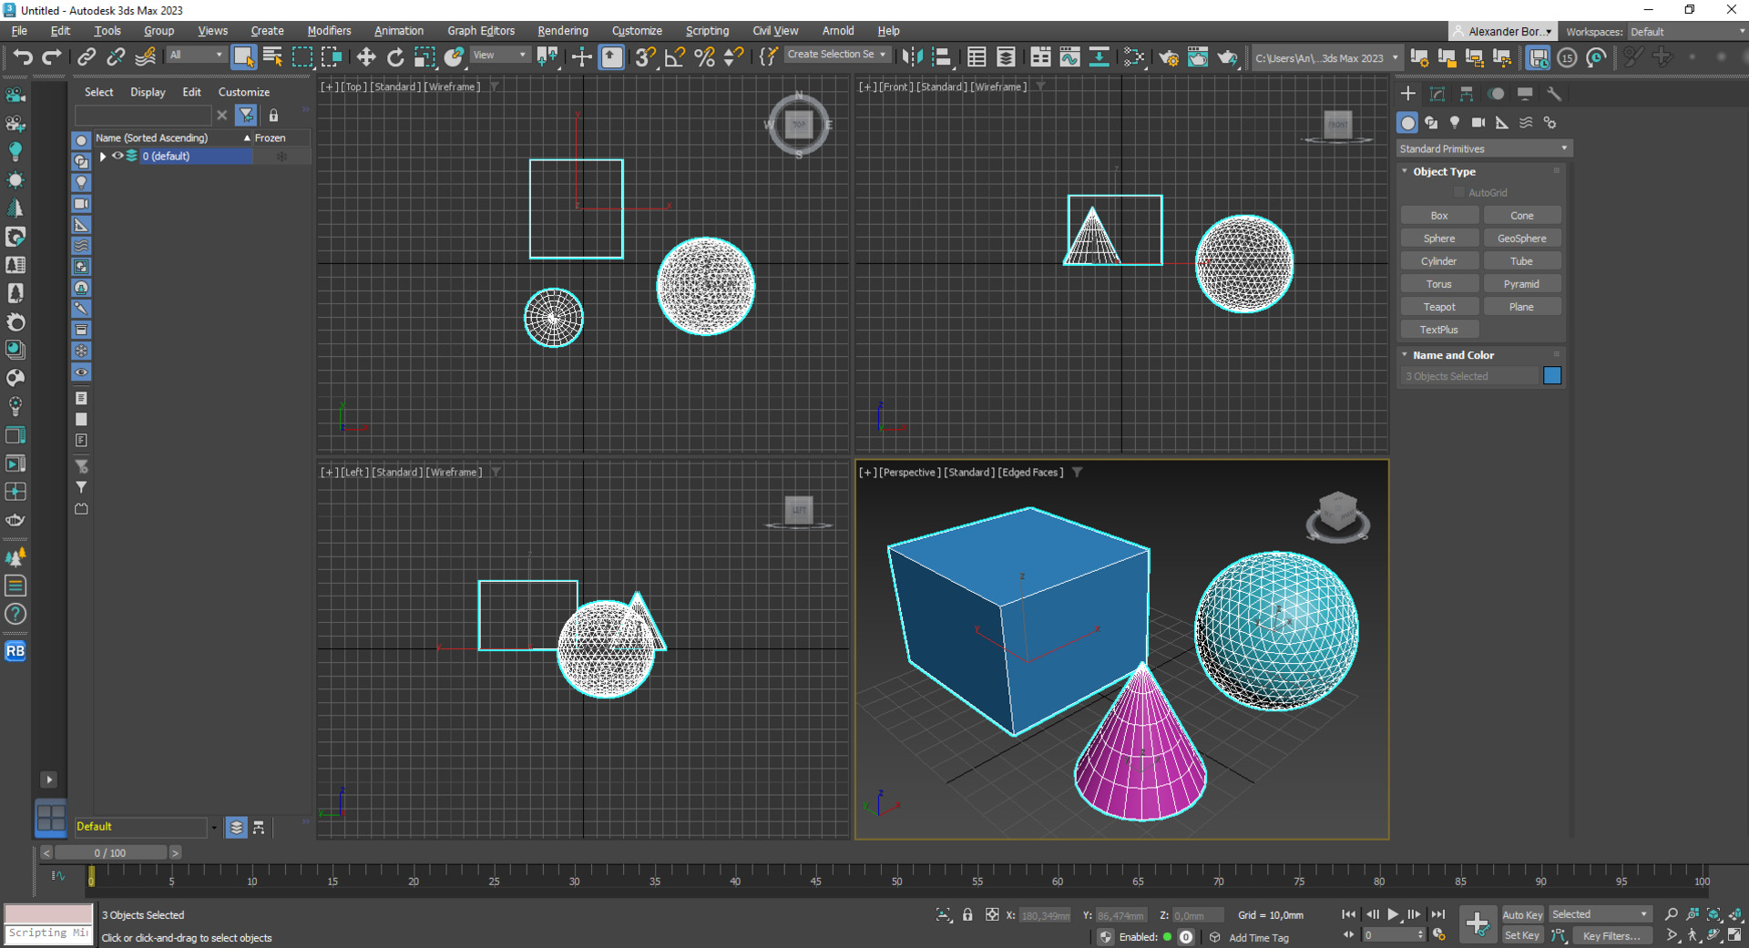Toggle the Scene Explorer lock icon

273,116
